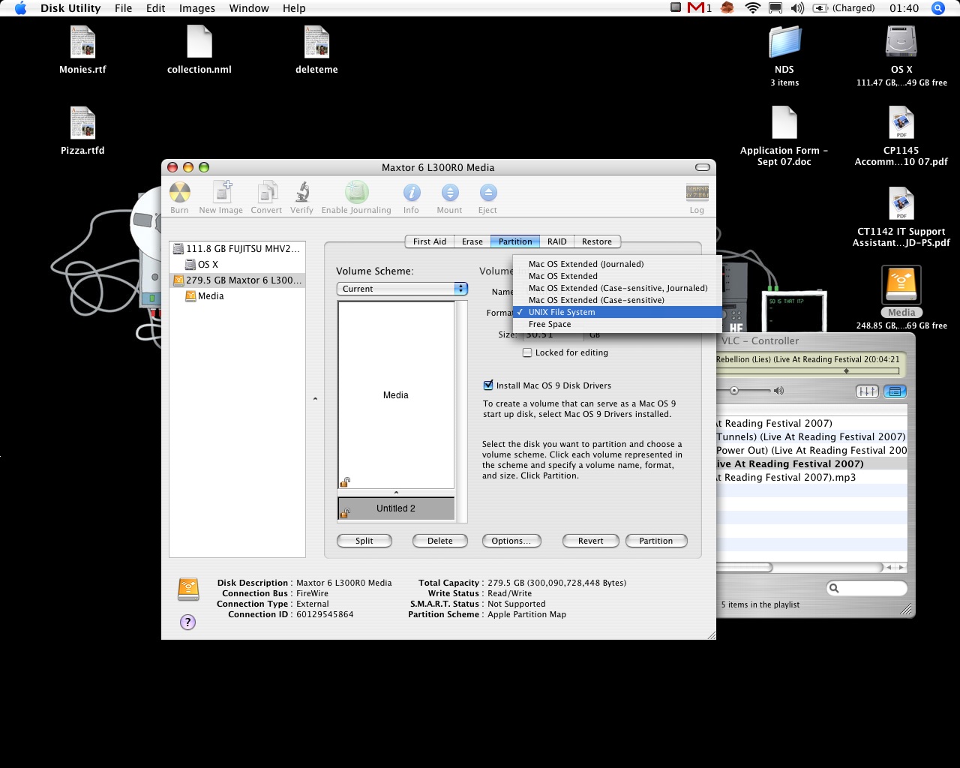Choose Mac OS Extended (Case-sensitive, Journaled)
The height and width of the screenshot is (768, 960).
tap(617, 288)
